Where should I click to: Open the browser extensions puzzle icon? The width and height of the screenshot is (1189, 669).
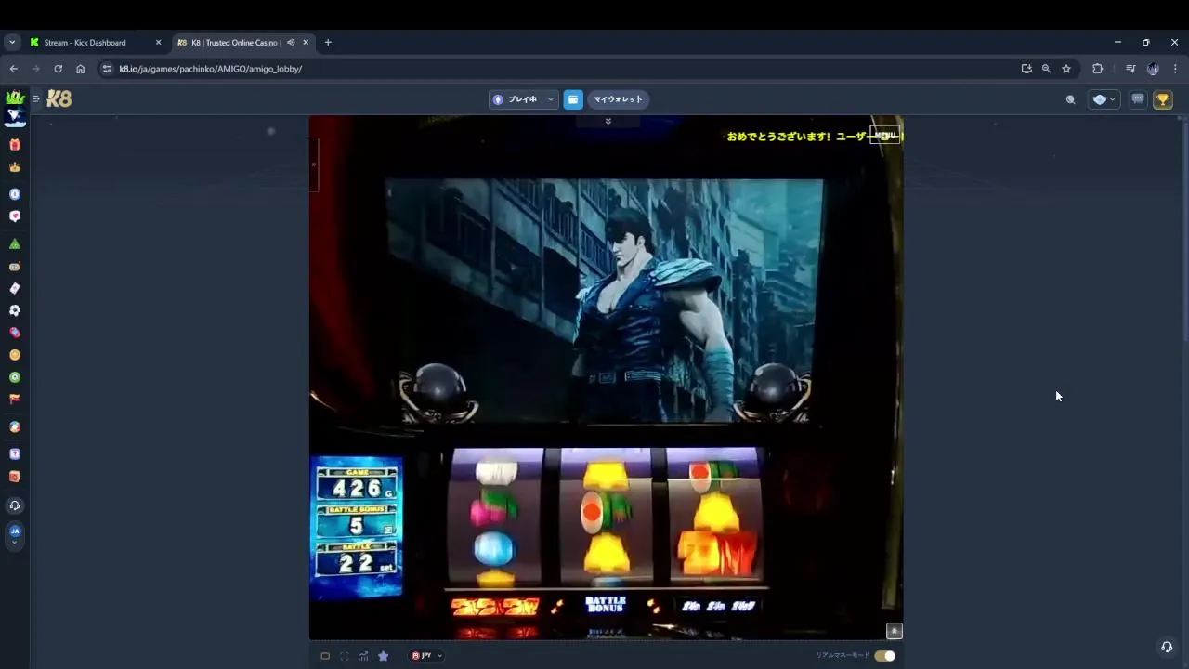pos(1097,69)
